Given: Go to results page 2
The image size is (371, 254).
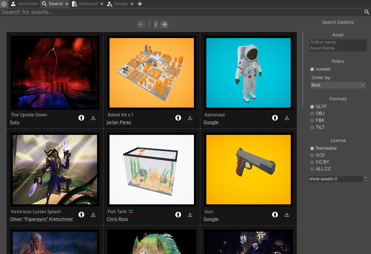Looking at the screenshot, I should 156,24.
